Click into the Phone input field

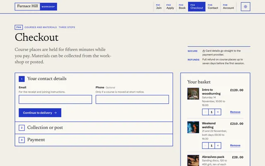coord(132,99)
